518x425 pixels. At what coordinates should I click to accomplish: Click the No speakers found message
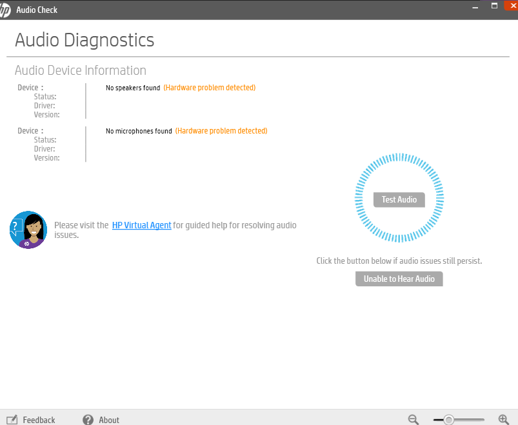[x=133, y=88]
